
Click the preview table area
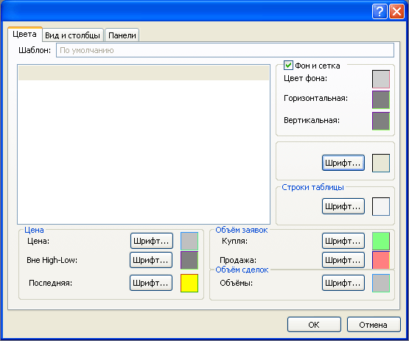pyautogui.click(x=144, y=144)
